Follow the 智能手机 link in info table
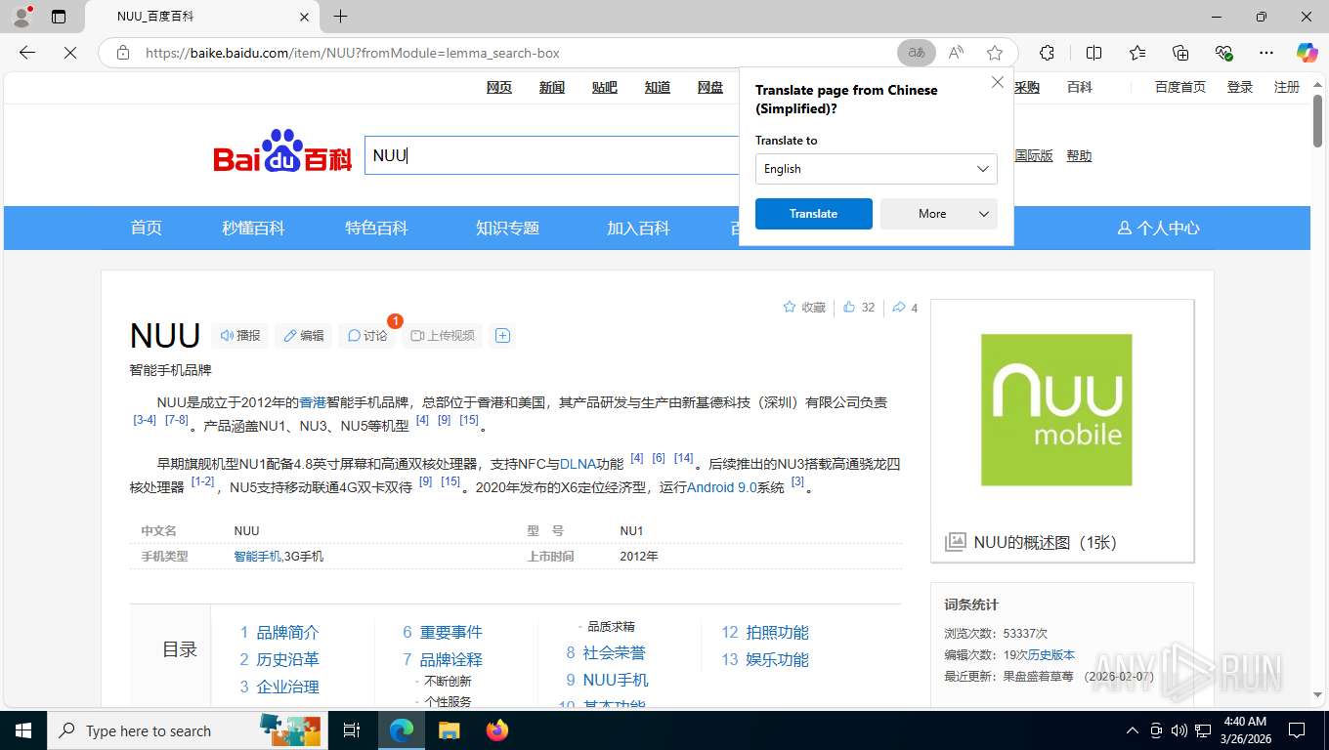 [257, 557]
